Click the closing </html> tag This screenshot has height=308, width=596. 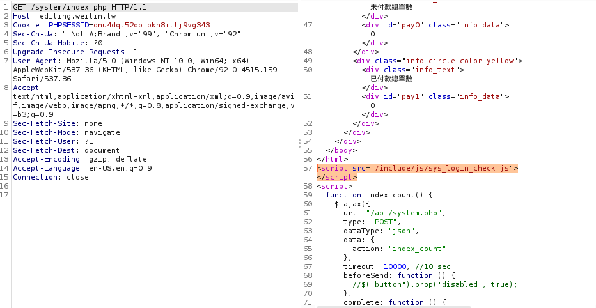coord(332,159)
